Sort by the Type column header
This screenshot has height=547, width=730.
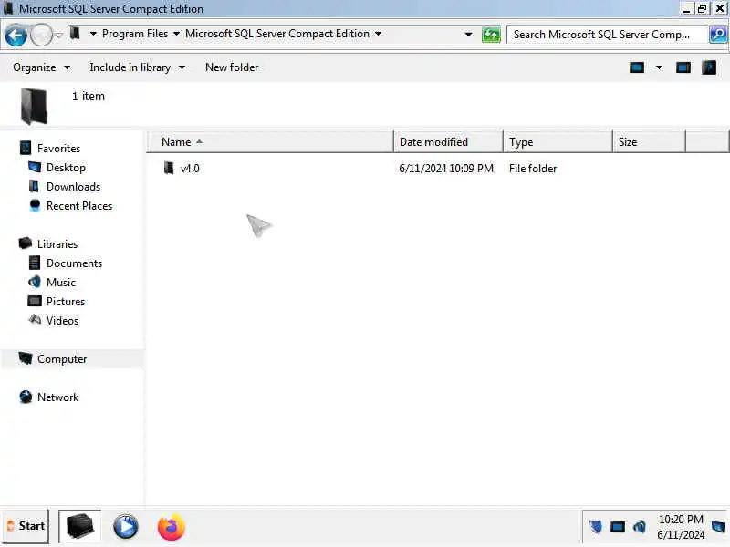tap(558, 142)
